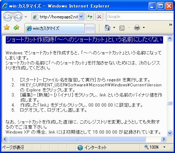
Task: Show more toolbar commands chevron
Action: tap(171, 25)
